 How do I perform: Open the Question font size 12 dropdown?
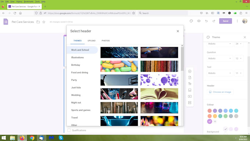click(x=239, y=59)
